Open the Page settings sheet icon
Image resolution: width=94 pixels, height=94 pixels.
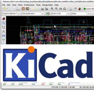[18, 9]
